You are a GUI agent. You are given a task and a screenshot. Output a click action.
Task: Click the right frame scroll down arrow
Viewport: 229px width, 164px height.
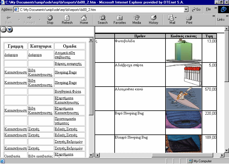(226, 151)
